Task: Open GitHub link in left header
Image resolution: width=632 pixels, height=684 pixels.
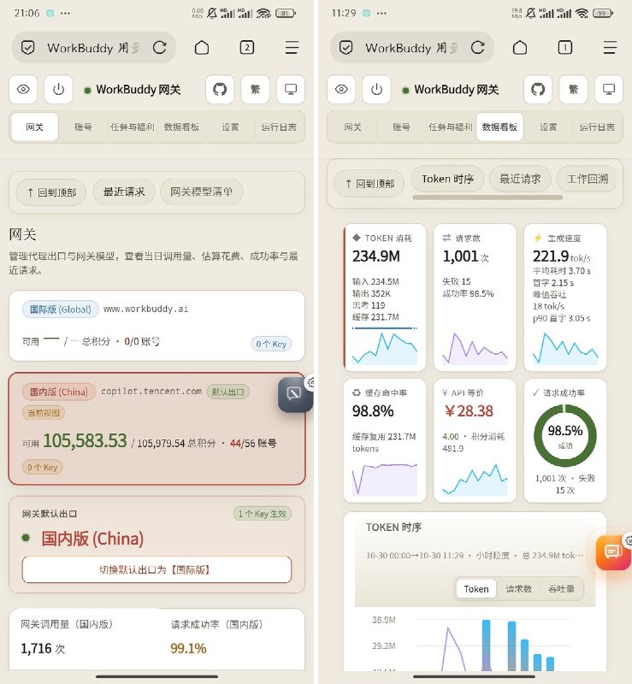Action: point(220,90)
